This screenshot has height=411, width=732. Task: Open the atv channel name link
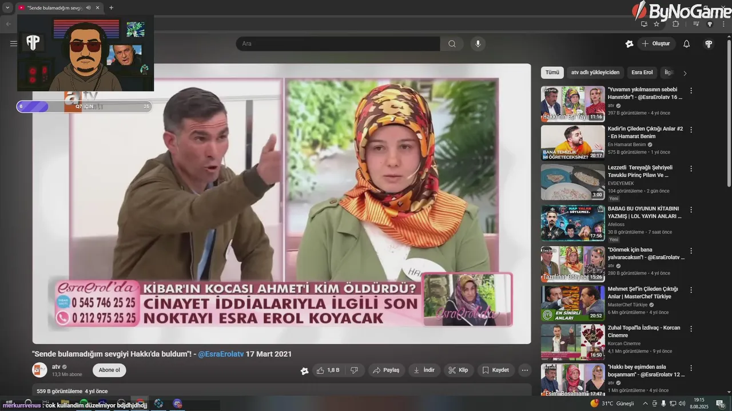point(56,366)
